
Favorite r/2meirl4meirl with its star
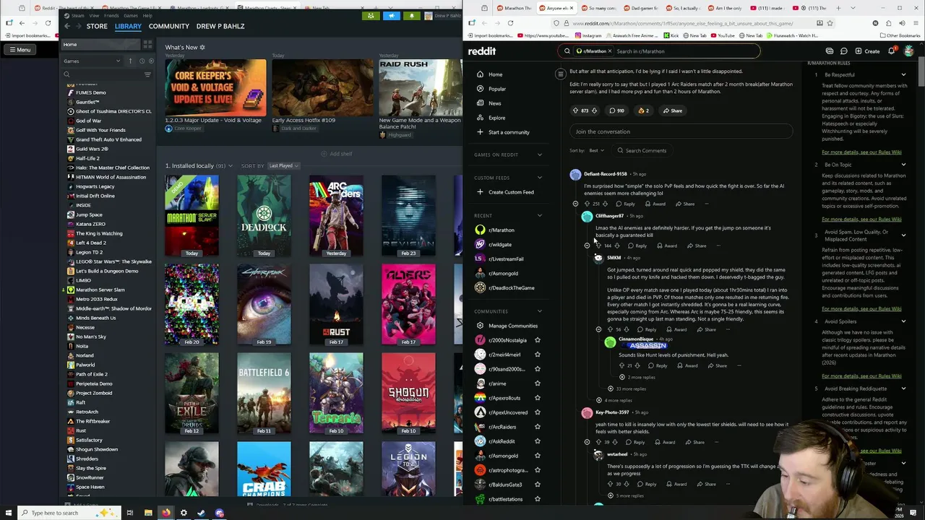(537, 355)
